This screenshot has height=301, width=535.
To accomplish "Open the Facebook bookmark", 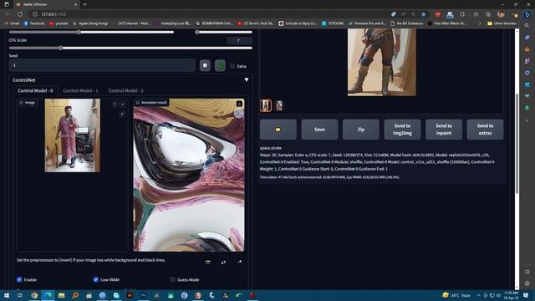I will click(34, 23).
